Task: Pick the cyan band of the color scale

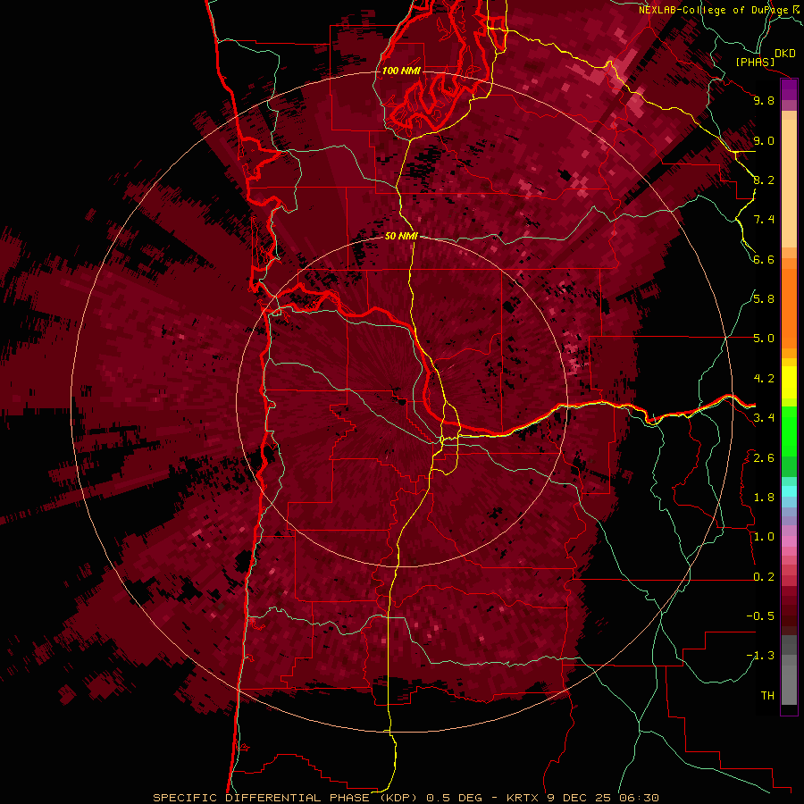Action: click(789, 491)
